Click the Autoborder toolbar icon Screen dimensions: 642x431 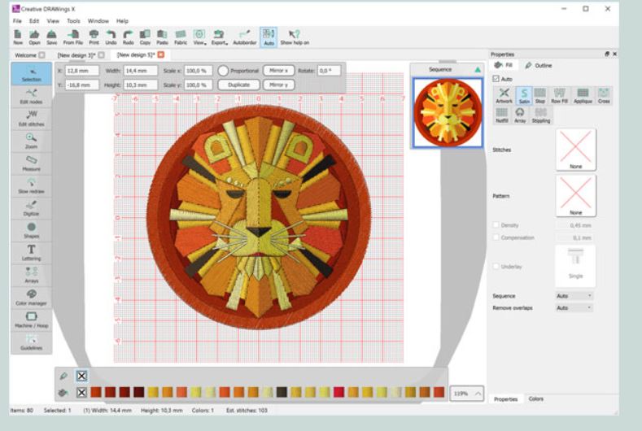click(x=244, y=37)
